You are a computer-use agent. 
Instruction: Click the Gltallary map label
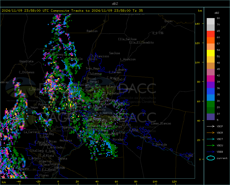(x=37, y=151)
